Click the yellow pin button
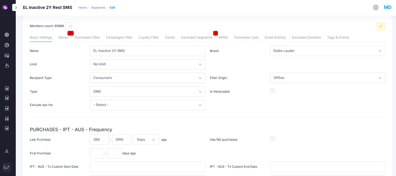Viewport: 396px width, 176px height. [381, 26]
